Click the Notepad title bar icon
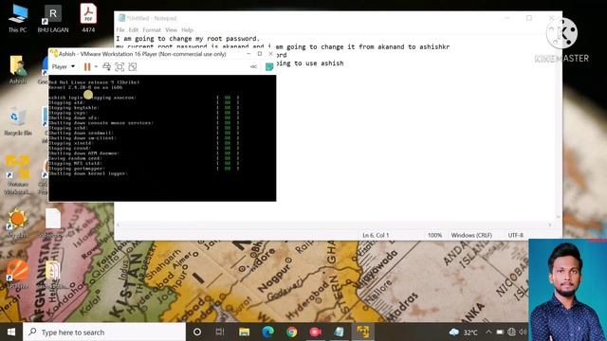The image size is (607, 341). pos(121,18)
